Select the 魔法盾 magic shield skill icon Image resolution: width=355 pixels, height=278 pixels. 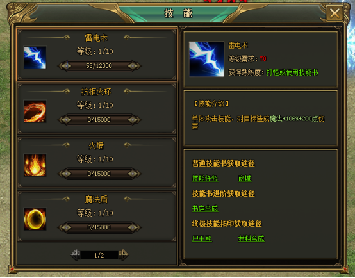[x=35, y=219]
